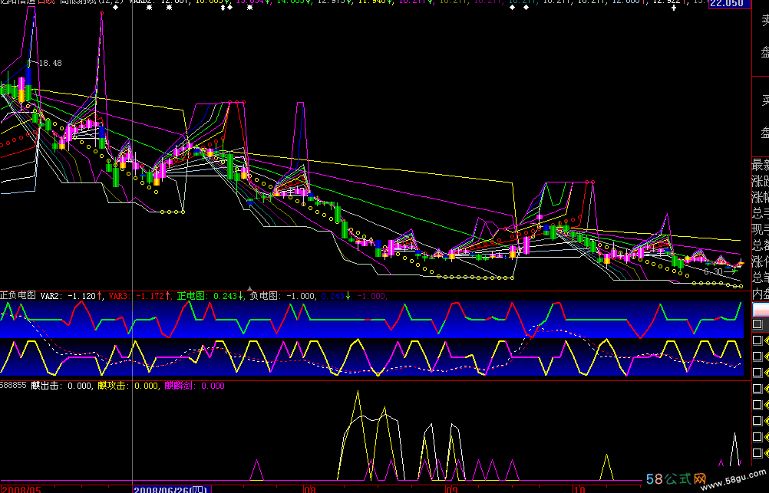
Task: Click the green 正电图: 0.243 value
Action: (x=206, y=296)
